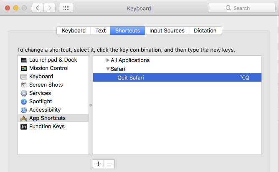
Task: Open the Dictation tab
Action: coord(205,30)
